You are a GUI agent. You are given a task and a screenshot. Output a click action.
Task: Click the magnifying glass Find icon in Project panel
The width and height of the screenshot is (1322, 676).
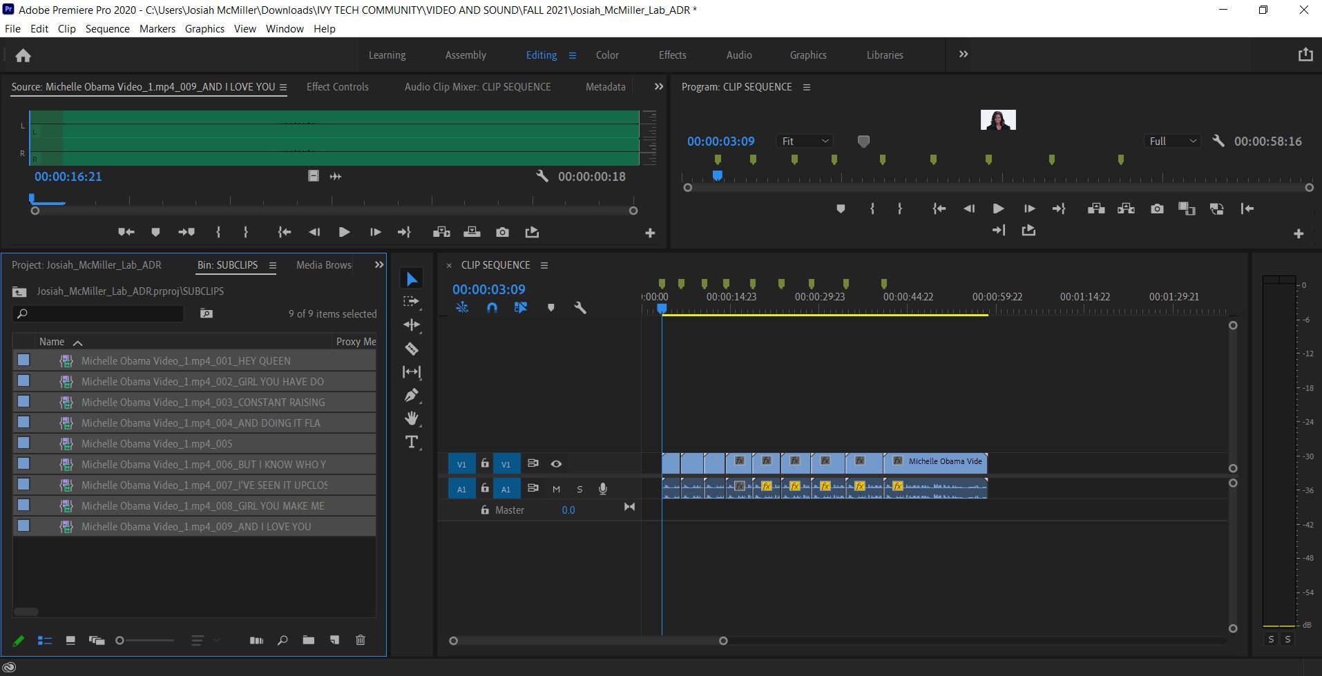282,640
